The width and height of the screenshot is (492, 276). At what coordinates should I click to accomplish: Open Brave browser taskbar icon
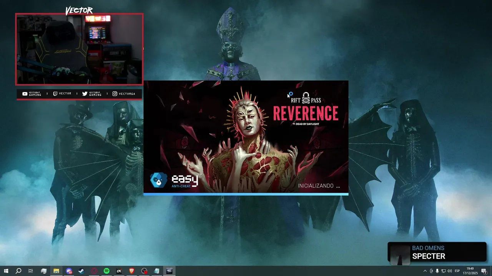[x=132, y=271]
